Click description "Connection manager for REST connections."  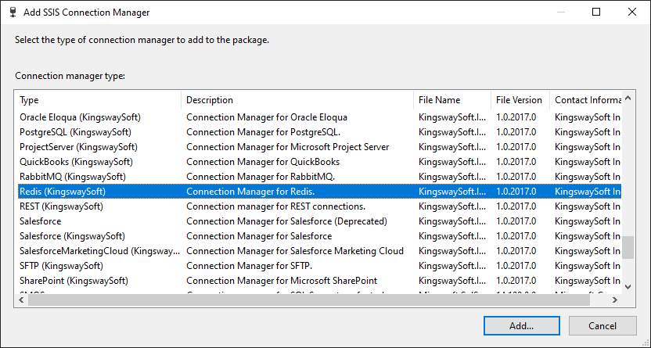(275, 206)
